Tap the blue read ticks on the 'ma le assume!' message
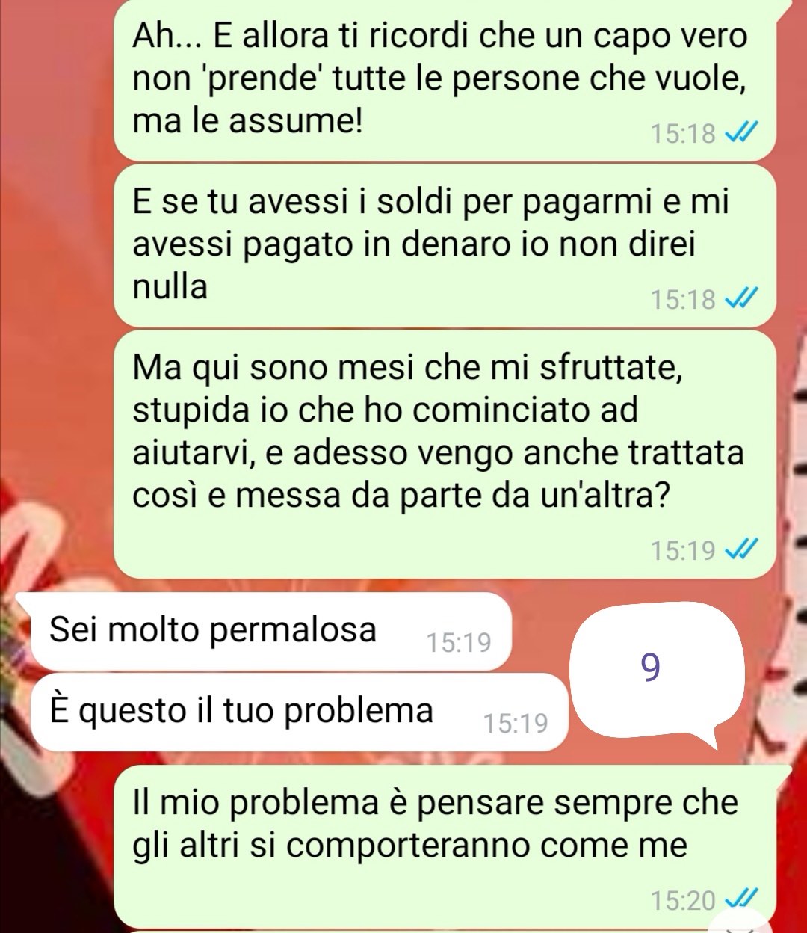 [741, 134]
